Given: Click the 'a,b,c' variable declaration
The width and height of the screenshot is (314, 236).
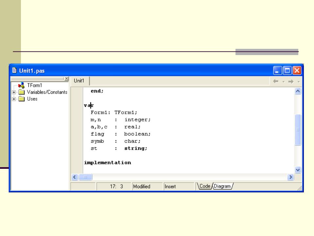Looking at the screenshot, I should [99, 127].
